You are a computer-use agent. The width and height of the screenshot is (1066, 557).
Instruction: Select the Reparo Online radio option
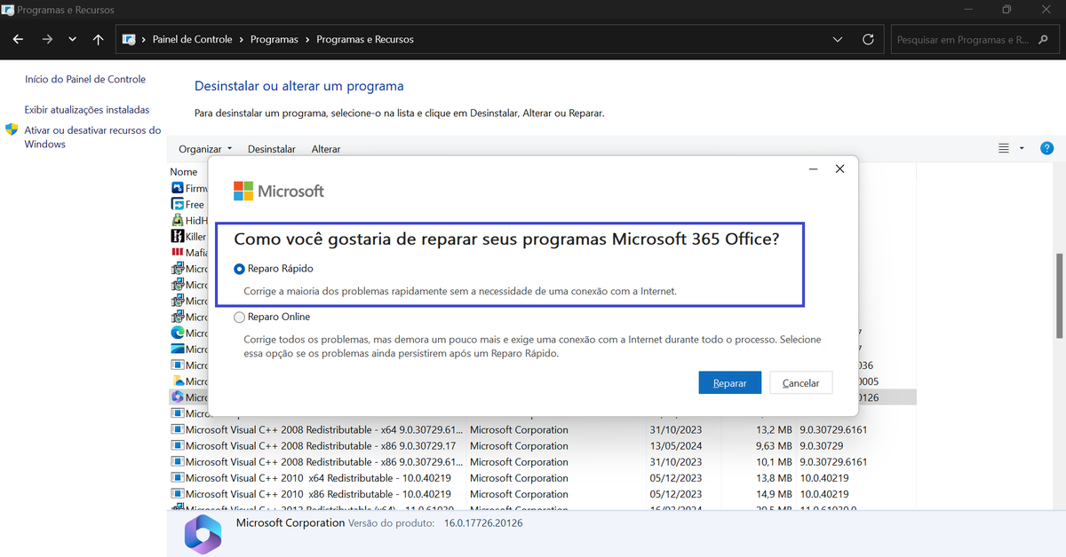[239, 317]
